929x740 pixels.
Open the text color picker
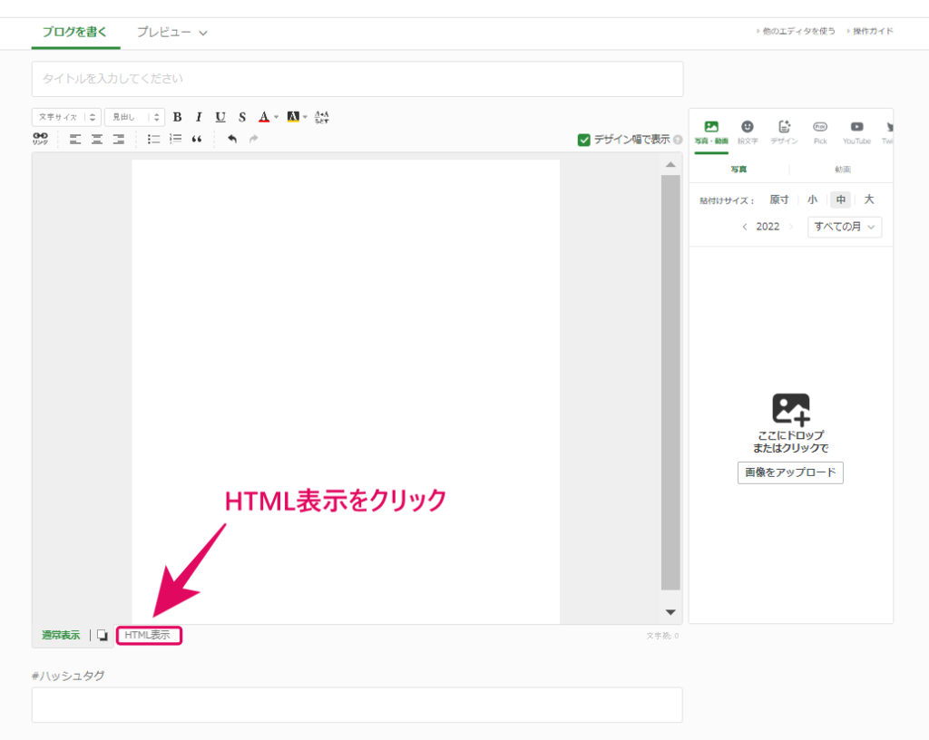coord(265,117)
